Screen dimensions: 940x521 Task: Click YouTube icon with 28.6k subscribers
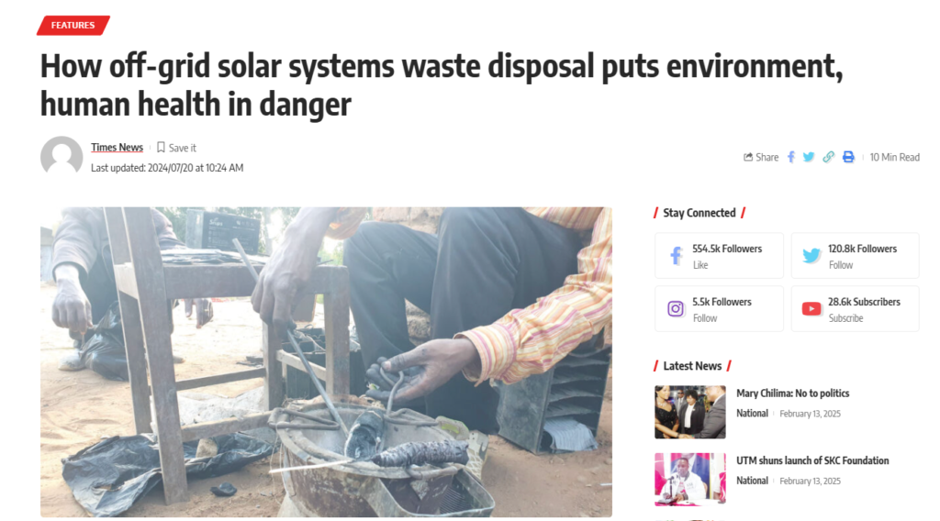tap(811, 308)
